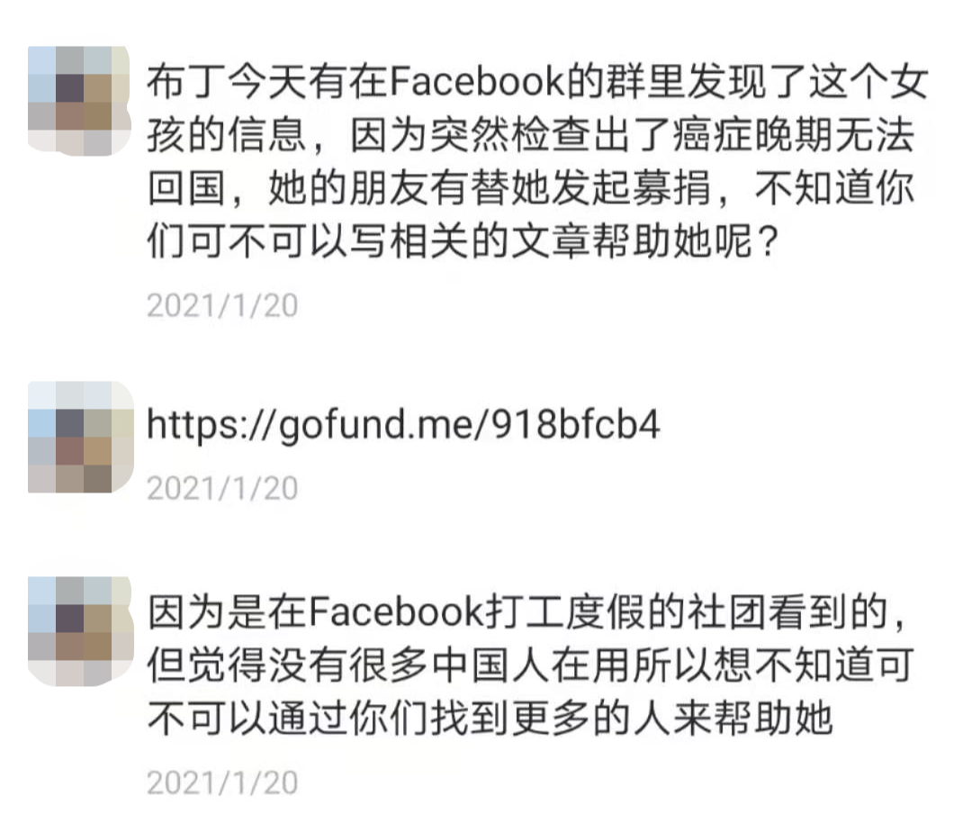Open the gofund.me/918bfcb4 link

click(403, 425)
